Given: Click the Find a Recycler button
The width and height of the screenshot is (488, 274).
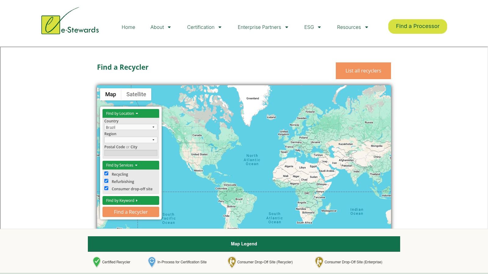Looking at the screenshot, I should click(131, 212).
